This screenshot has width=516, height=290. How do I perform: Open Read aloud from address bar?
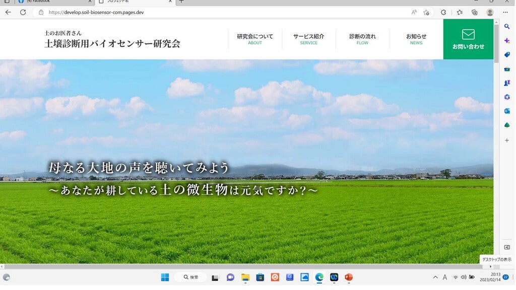[x=414, y=13]
